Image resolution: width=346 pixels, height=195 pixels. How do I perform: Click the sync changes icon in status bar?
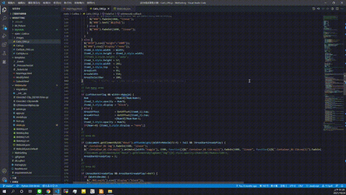17,186
